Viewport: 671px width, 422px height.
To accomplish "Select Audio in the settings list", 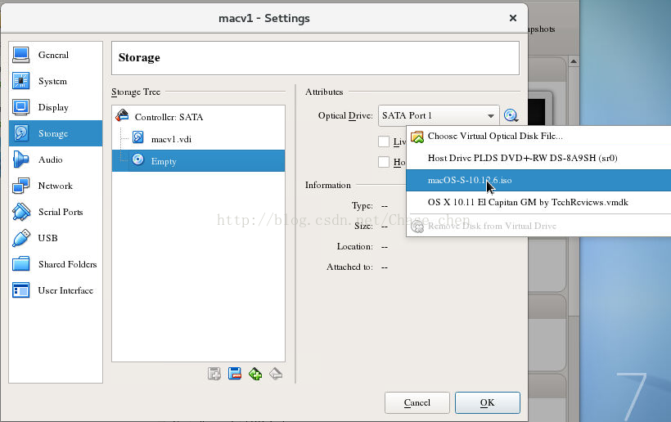I will point(56,159).
